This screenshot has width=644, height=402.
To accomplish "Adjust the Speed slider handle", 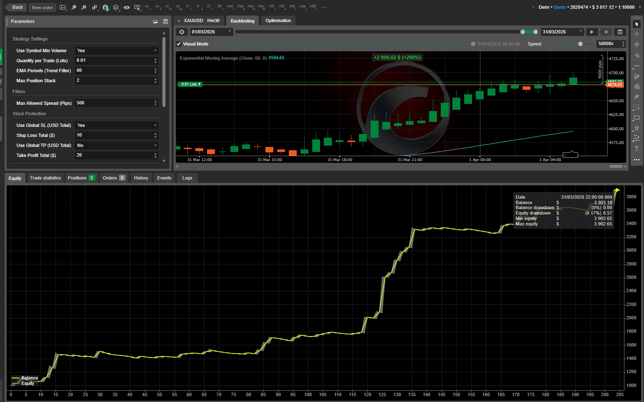I will coord(580,44).
